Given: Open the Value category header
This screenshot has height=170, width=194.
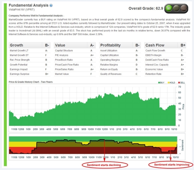Looking at the screenshot, I should click(x=75, y=45).
